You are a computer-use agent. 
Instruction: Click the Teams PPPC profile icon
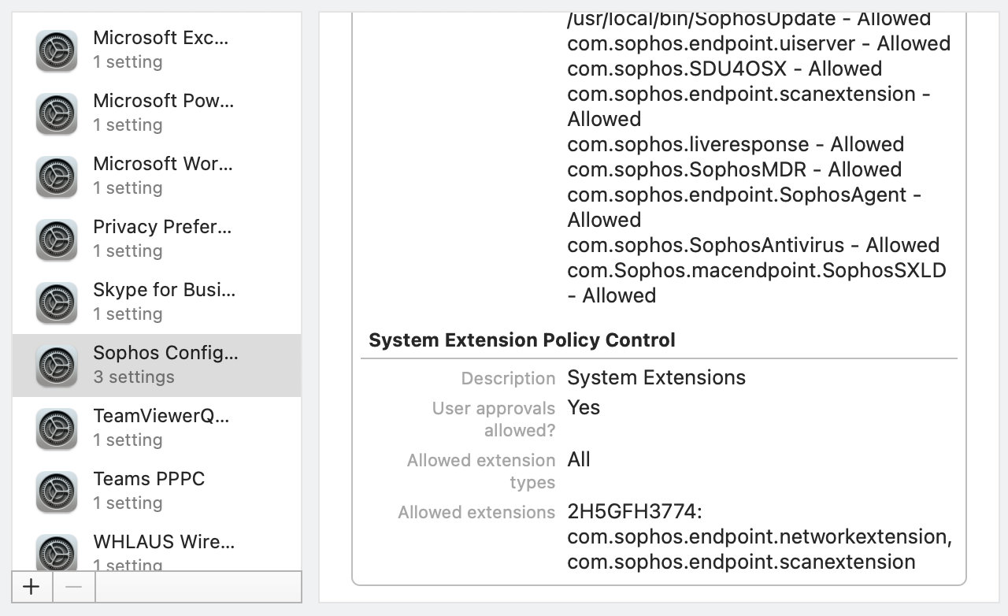(57, 492)
